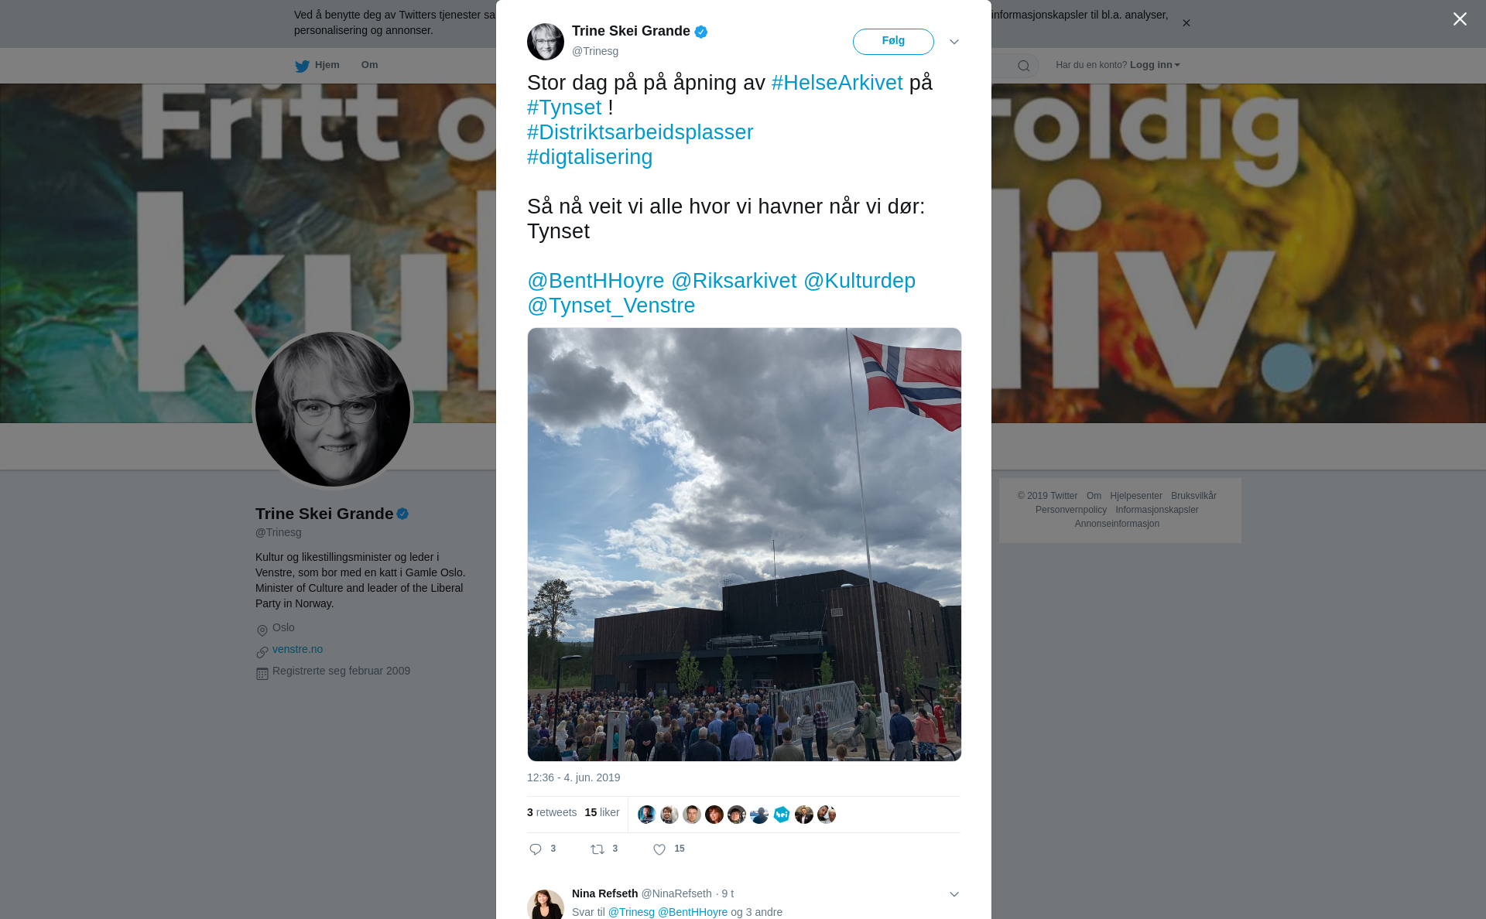This screenshot has width=1486, height=919.
Task: Click the reply speech bubble icon
Action: pyautogui.click(x=536, y=849)
